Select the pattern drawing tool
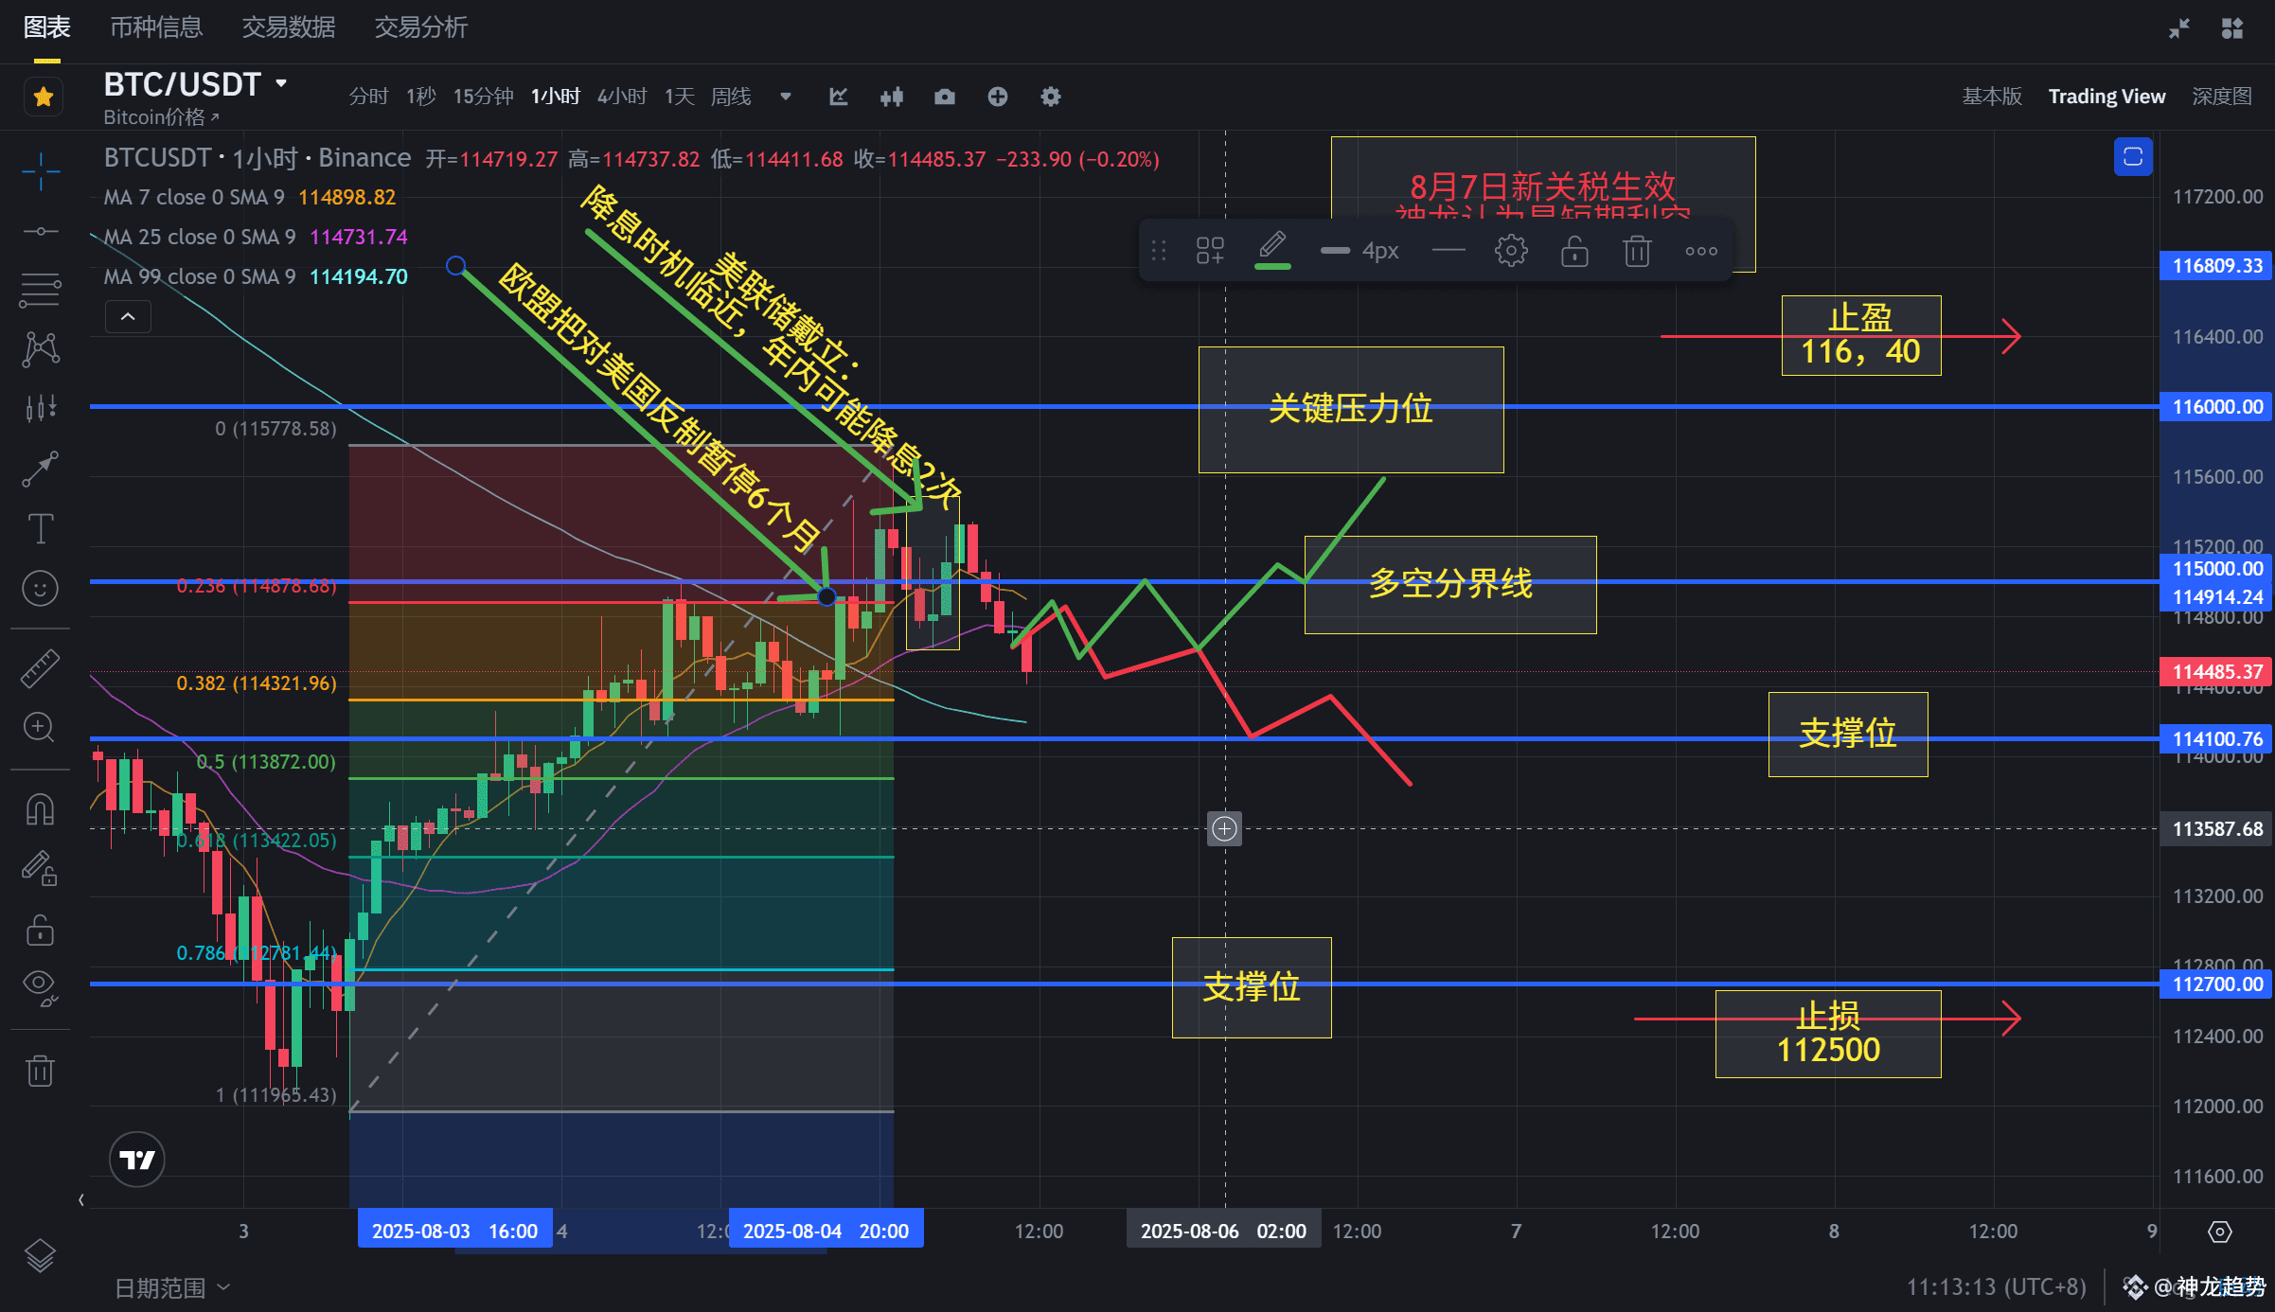The image size is (2275, 1312). click(x=41, y=349)
